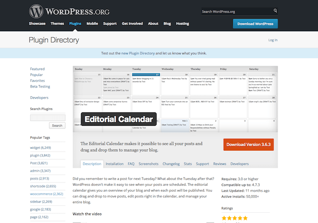Switch to the Installation tab
This screenshot has width=318, height=223.
tap(114, 164)
